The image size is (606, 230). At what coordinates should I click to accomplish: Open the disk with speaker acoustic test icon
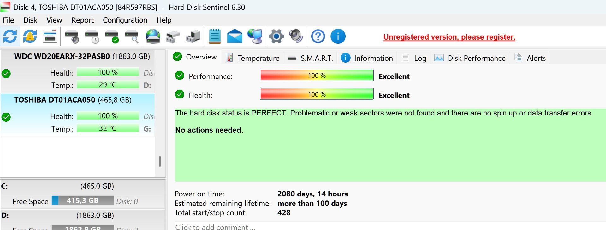pyautogui.click(x=72, y=36)
